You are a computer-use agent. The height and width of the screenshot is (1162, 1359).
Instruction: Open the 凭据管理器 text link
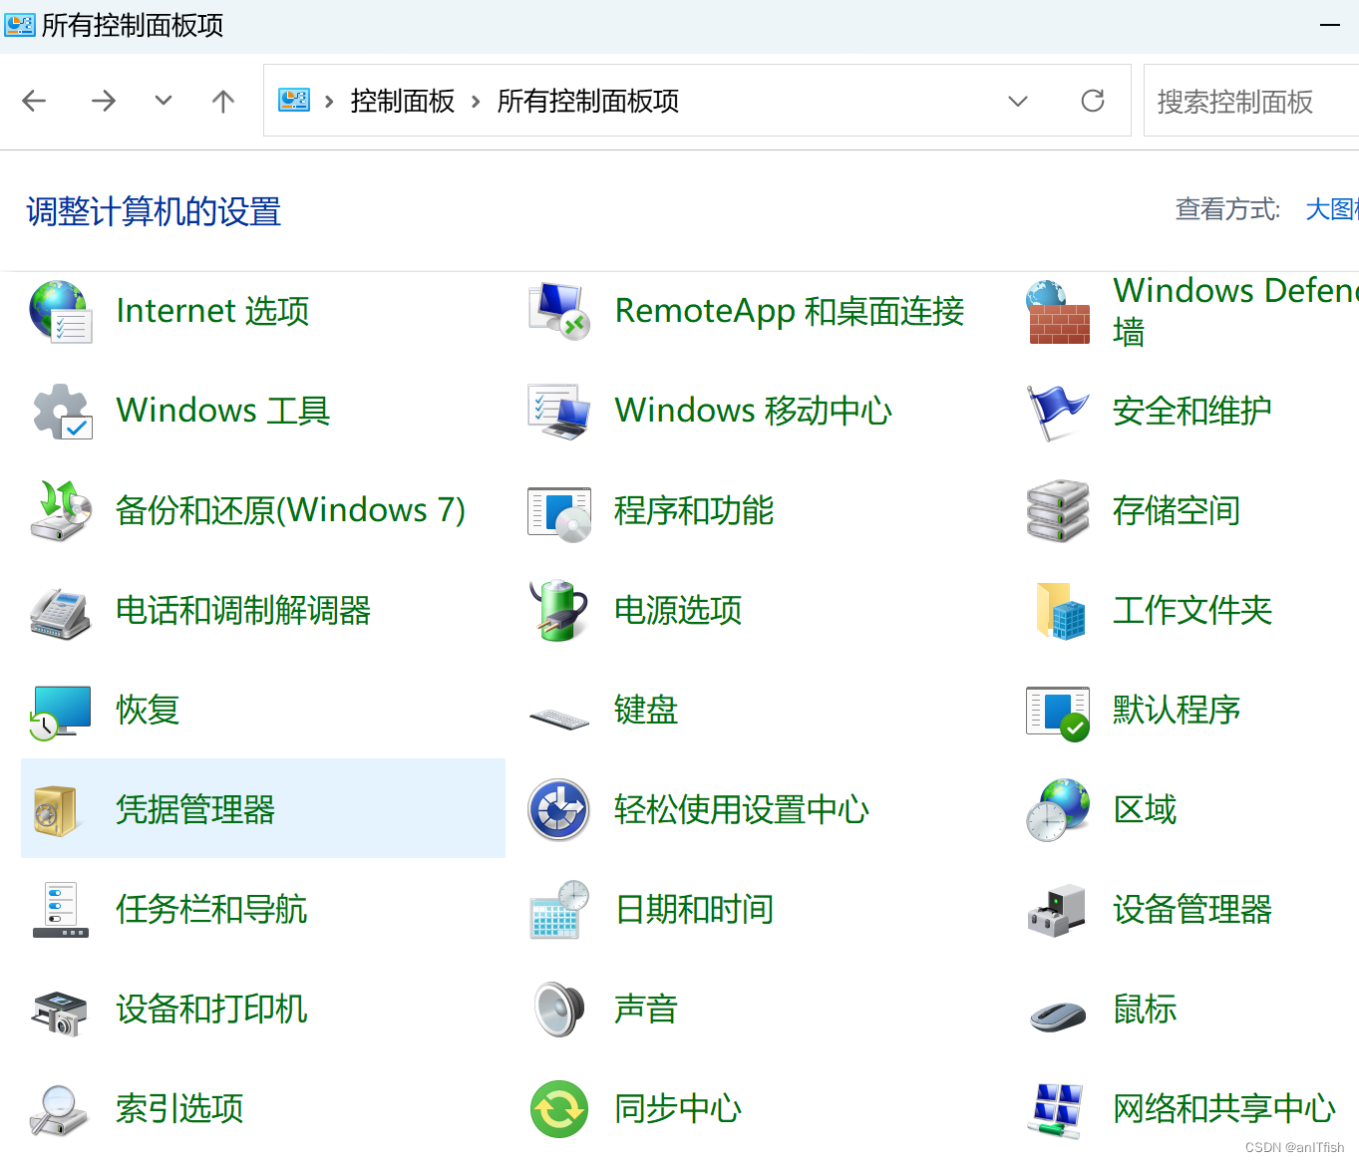(x=195, y=809)
